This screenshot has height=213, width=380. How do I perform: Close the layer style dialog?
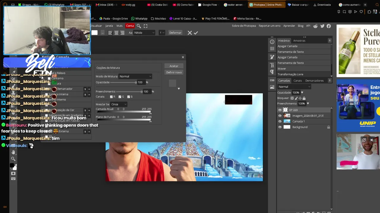pos(183,57)
